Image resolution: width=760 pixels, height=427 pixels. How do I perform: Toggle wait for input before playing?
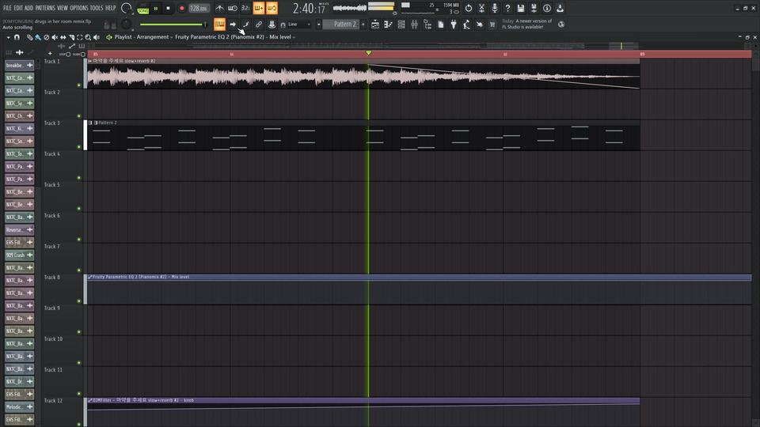point(233,8)
